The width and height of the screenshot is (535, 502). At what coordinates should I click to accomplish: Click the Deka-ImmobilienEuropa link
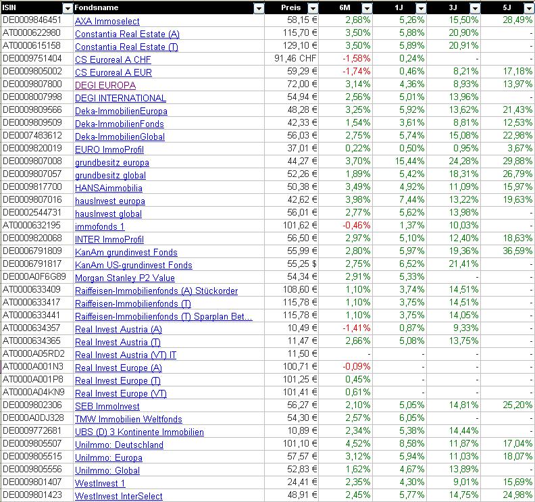tap(121, 111)
